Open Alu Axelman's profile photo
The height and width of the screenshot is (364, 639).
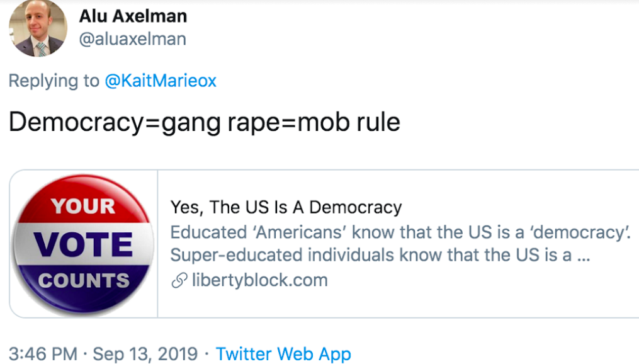point(38,28)
